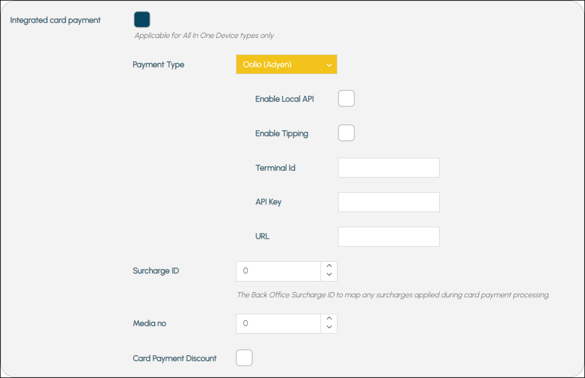Enable the Local API checkbox

[x=346, y=99]
